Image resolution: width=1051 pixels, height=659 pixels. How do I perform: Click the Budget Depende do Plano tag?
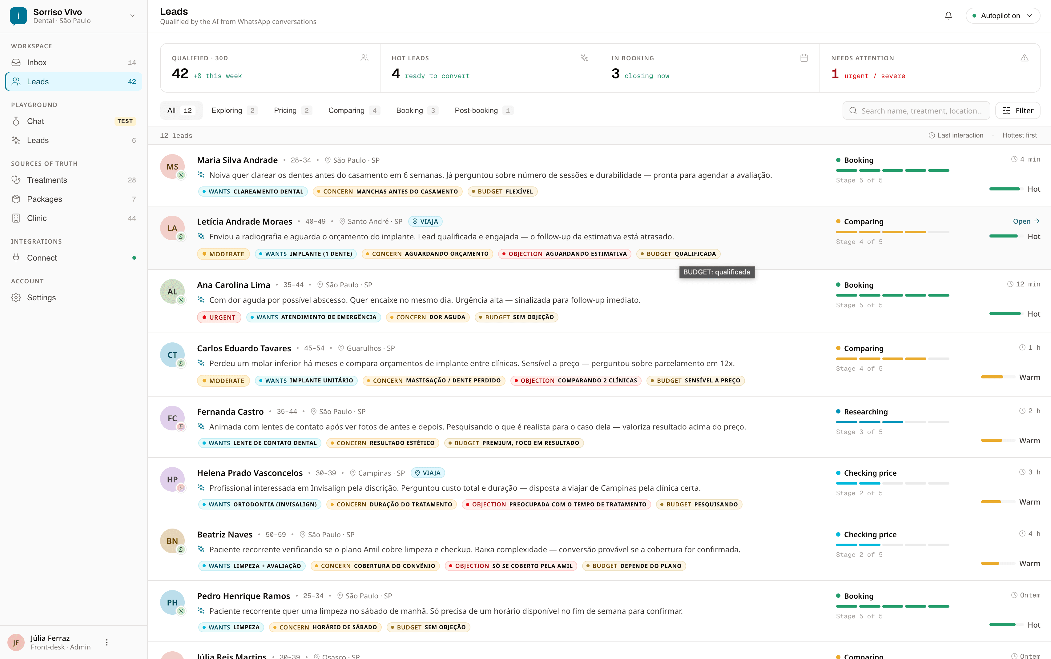(634, 566)
